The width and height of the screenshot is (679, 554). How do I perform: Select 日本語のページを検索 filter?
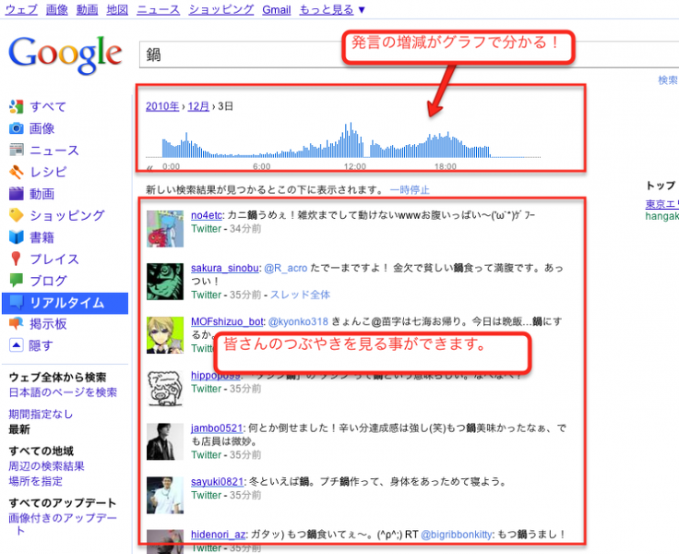[63, 392]
